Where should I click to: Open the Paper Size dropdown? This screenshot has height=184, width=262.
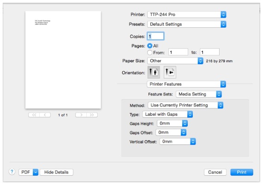(x=175, y=61)
